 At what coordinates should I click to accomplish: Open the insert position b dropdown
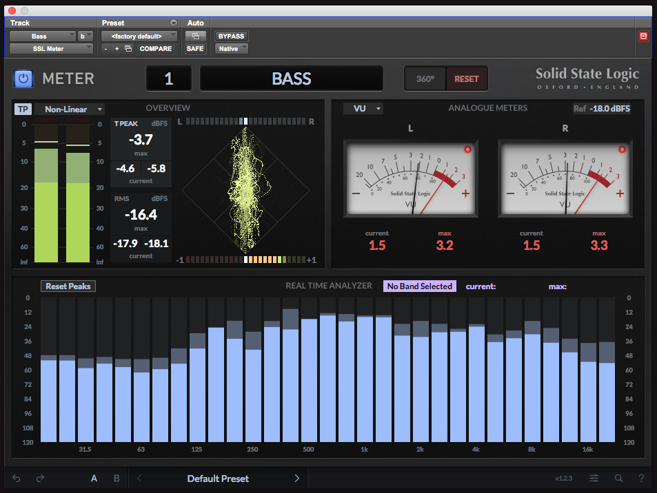tap(85, 36)
